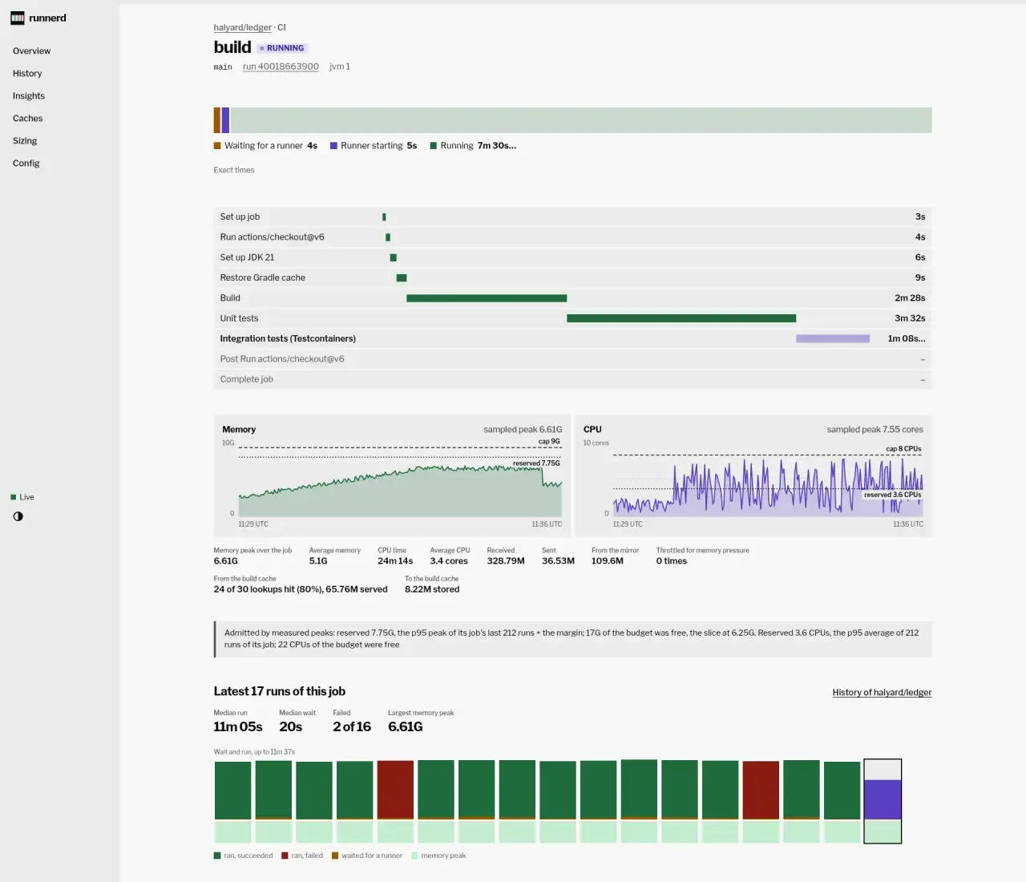Click the Runner starting legend swatch
The height and width of the screenshot is (882, 1026).
(333, 146)
